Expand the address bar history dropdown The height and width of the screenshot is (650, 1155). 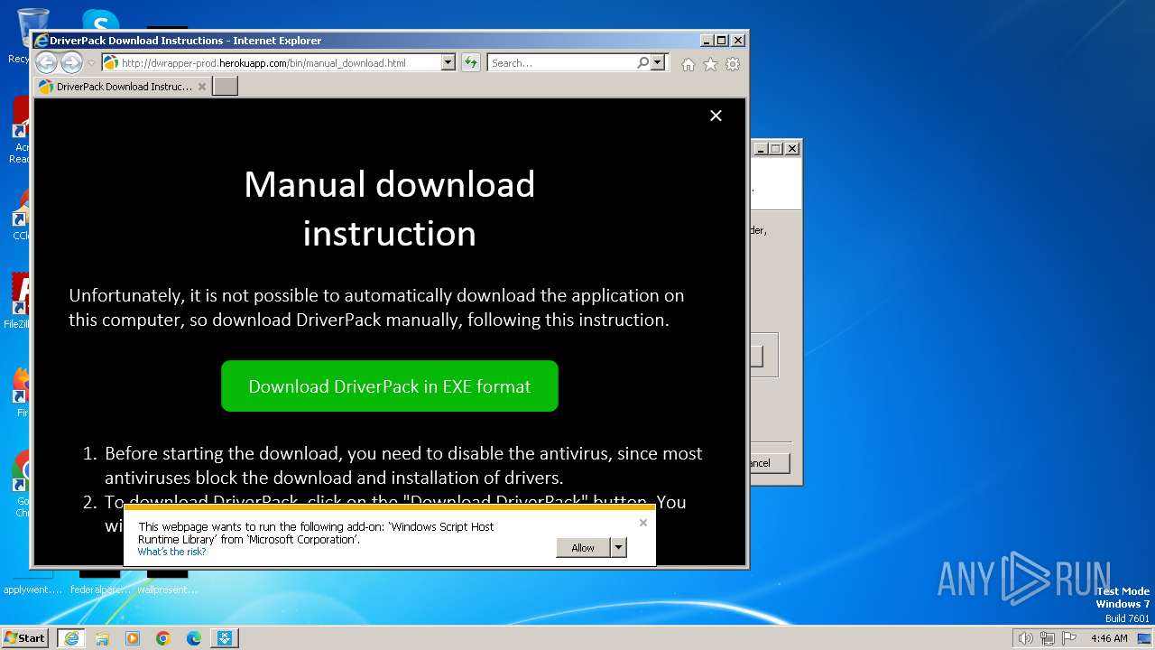point(448,62)
